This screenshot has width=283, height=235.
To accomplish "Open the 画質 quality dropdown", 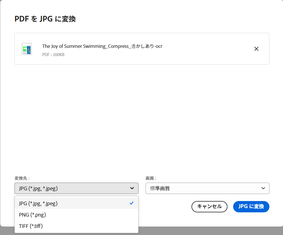I will point(207,188).
